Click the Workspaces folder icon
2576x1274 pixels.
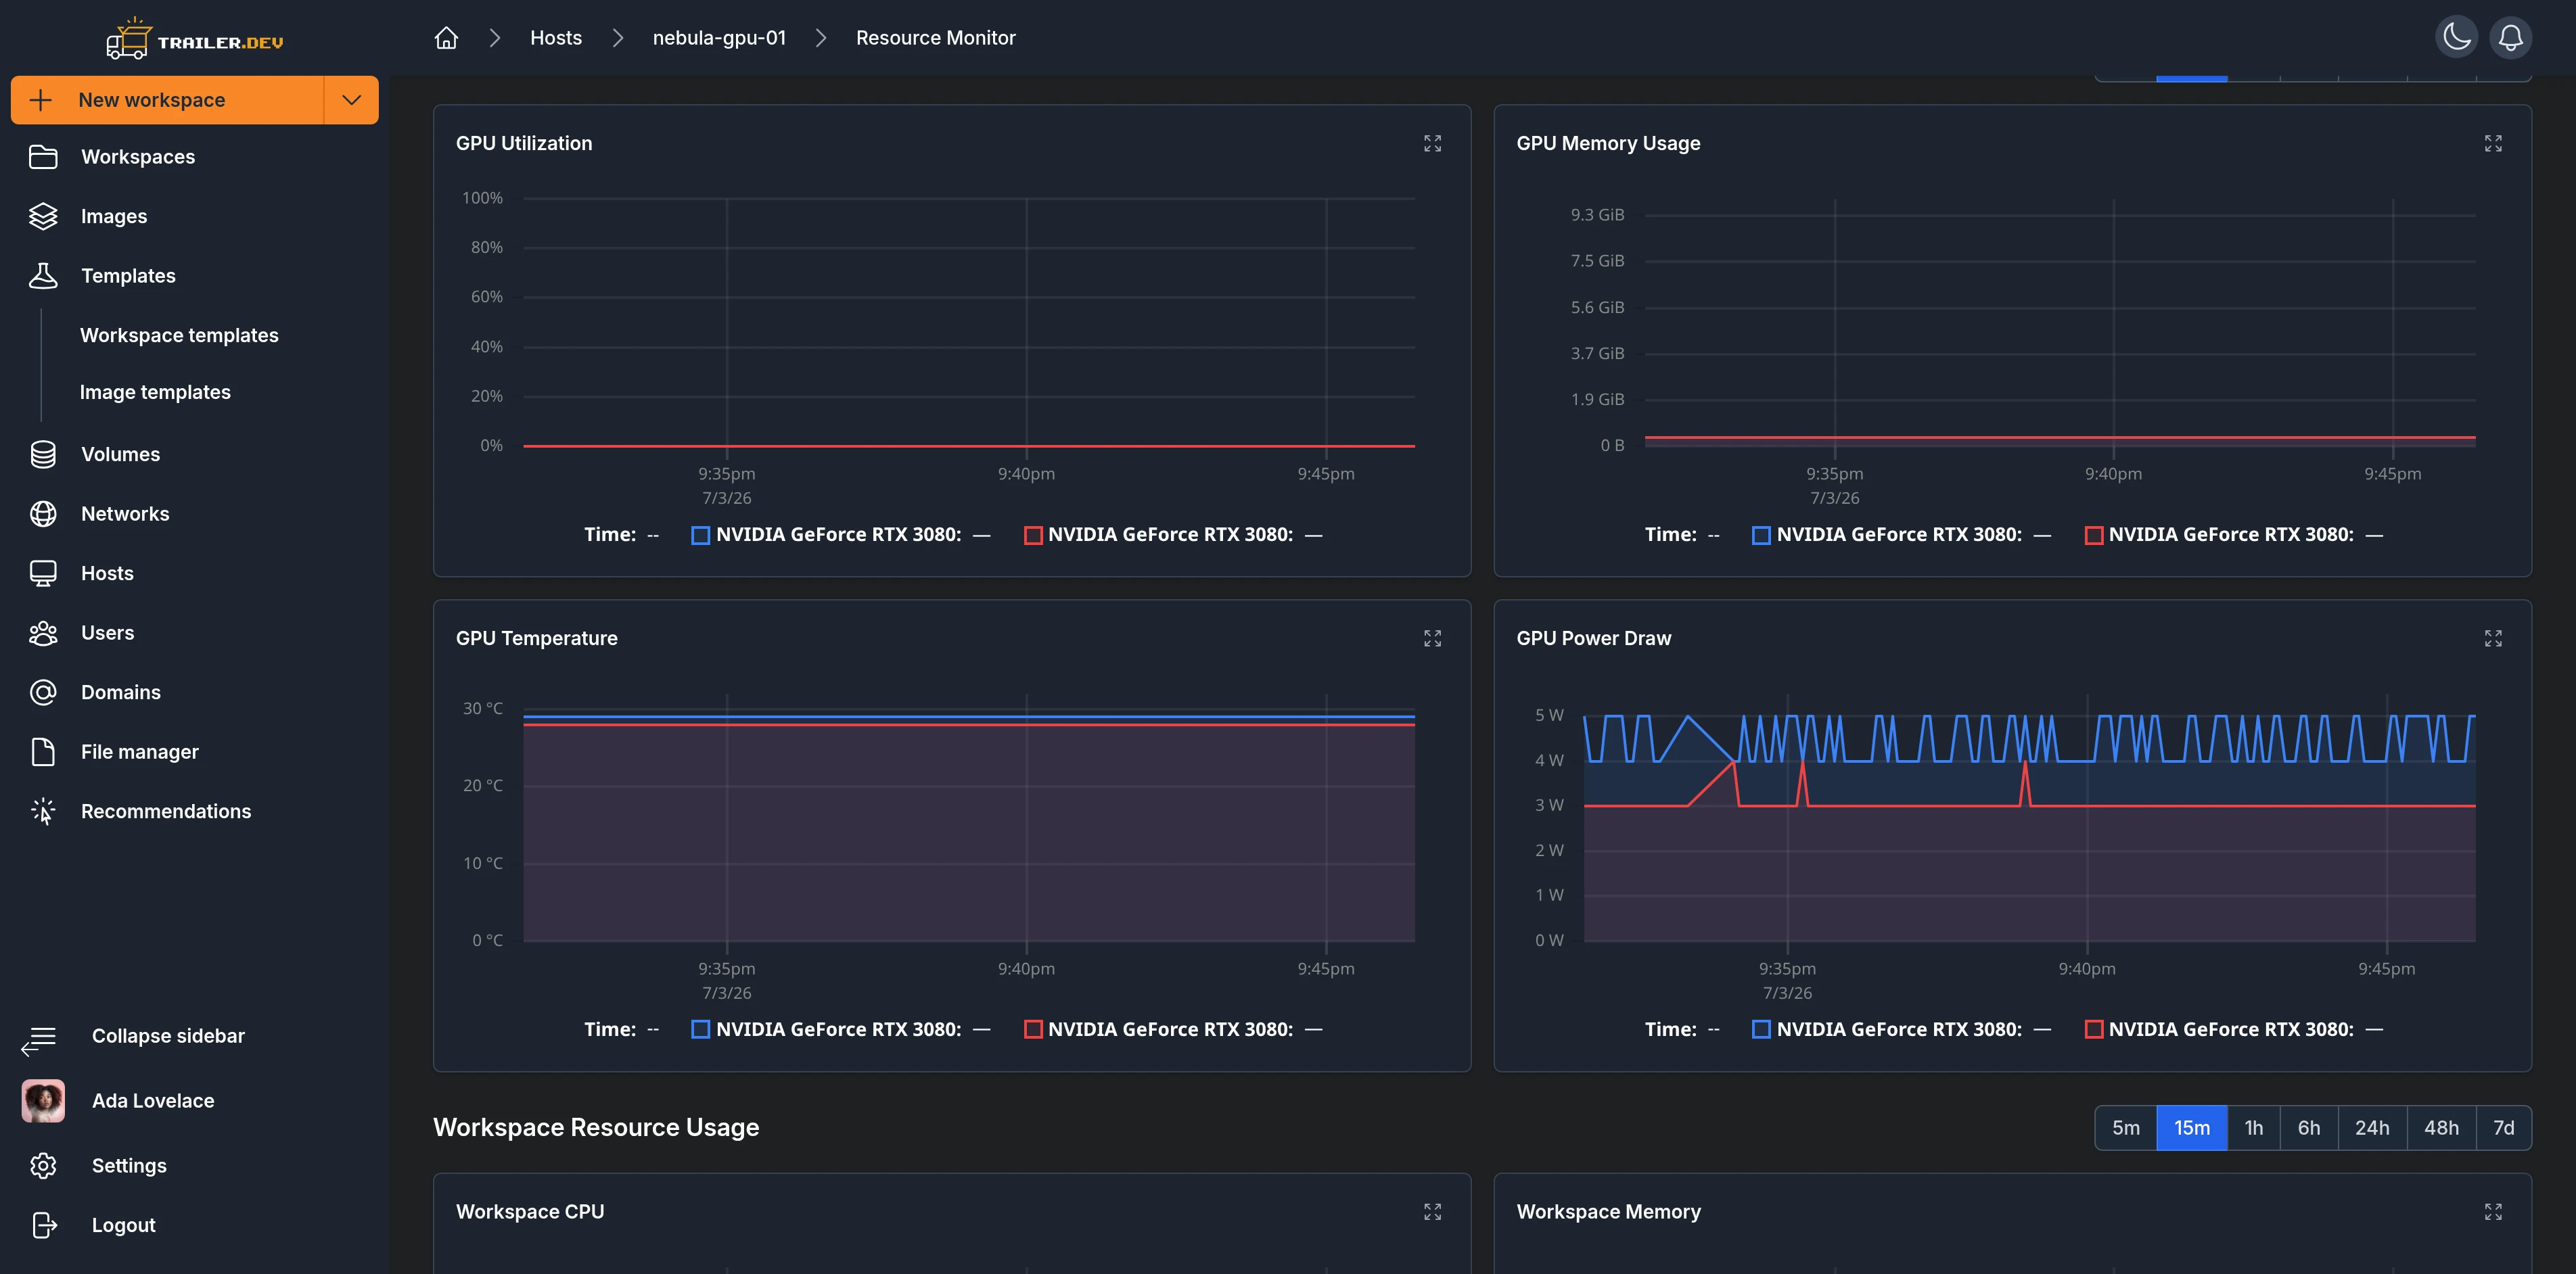click(43, 157)
